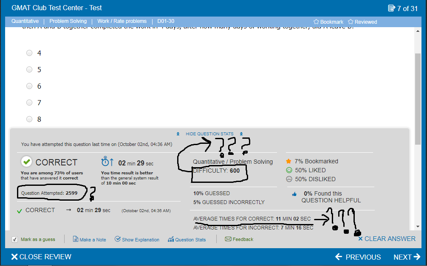This screenshot has width=427, height=266.
Task: Uncheck the Mark as a guess checkbox
Action: 15,239
